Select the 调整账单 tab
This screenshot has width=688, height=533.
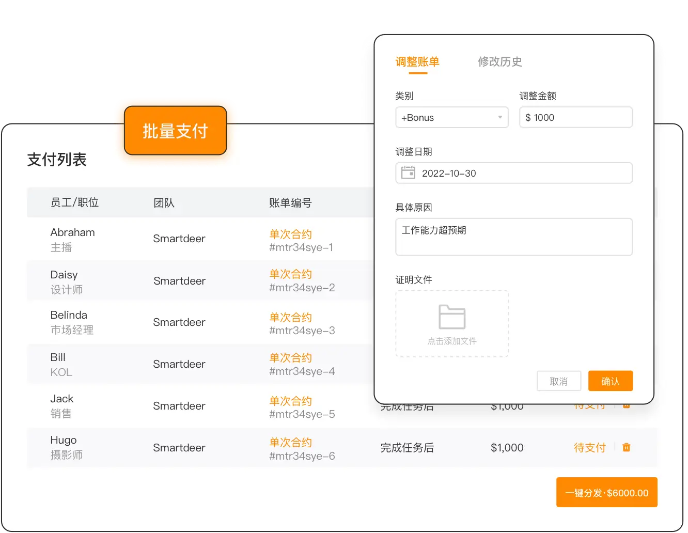(416, 62)
